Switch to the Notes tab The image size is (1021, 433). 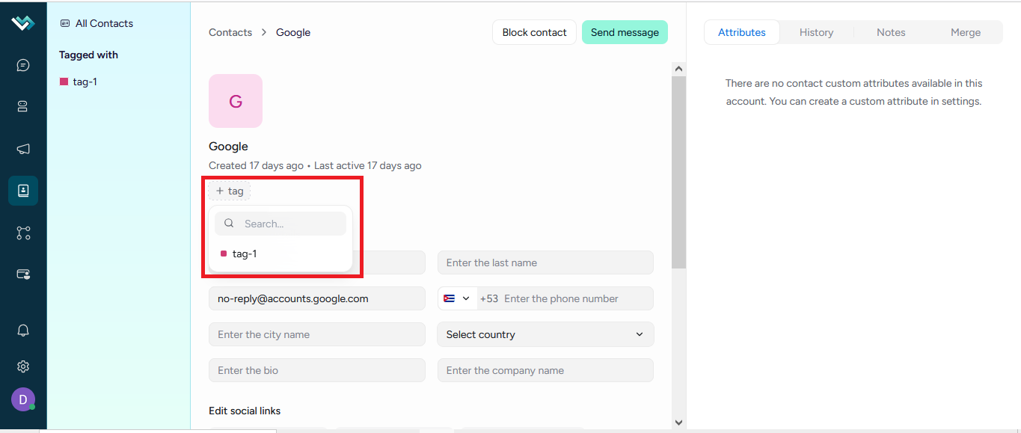pyautogui.click(x=891, y=32)
